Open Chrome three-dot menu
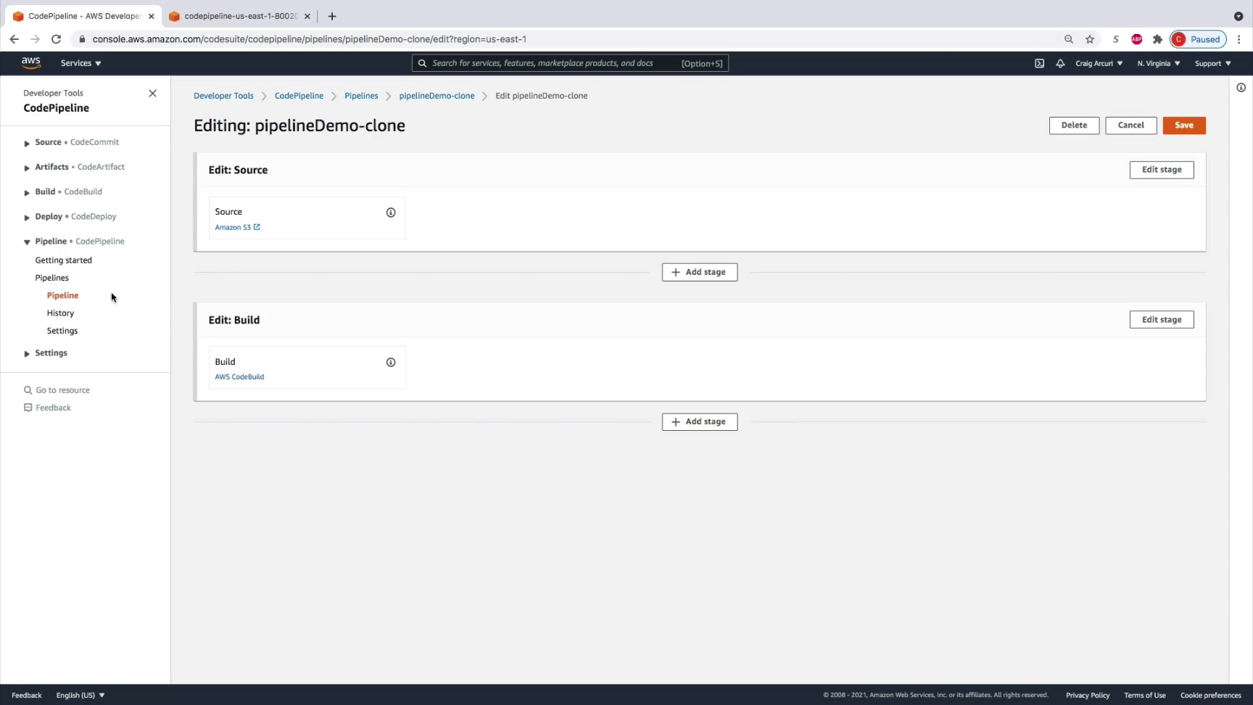Image resolution: width=1253 pixels, height=705 pixels. click(1239, 39)
